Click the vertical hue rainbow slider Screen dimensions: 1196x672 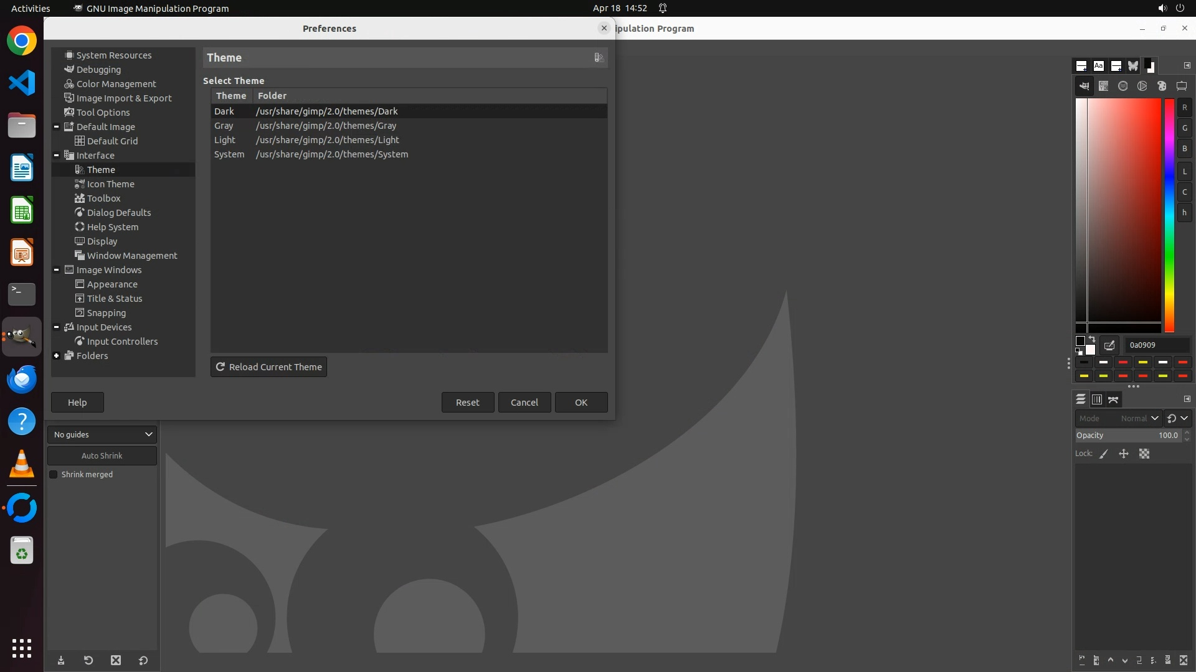[1169, 215]
